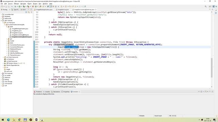The width and height of the screenshot is (218, 122).
Task: Expand the cucumber-test project
Action: (x=1, y=15)
